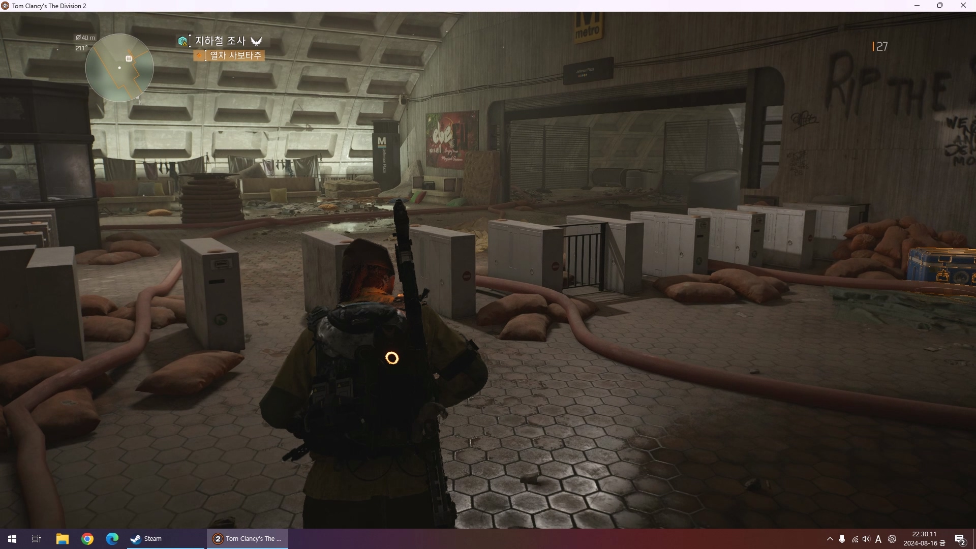Click the winged emblem after 지하철 조사
The width and height of the screenshot is (976, 549).
coord(257,41)
